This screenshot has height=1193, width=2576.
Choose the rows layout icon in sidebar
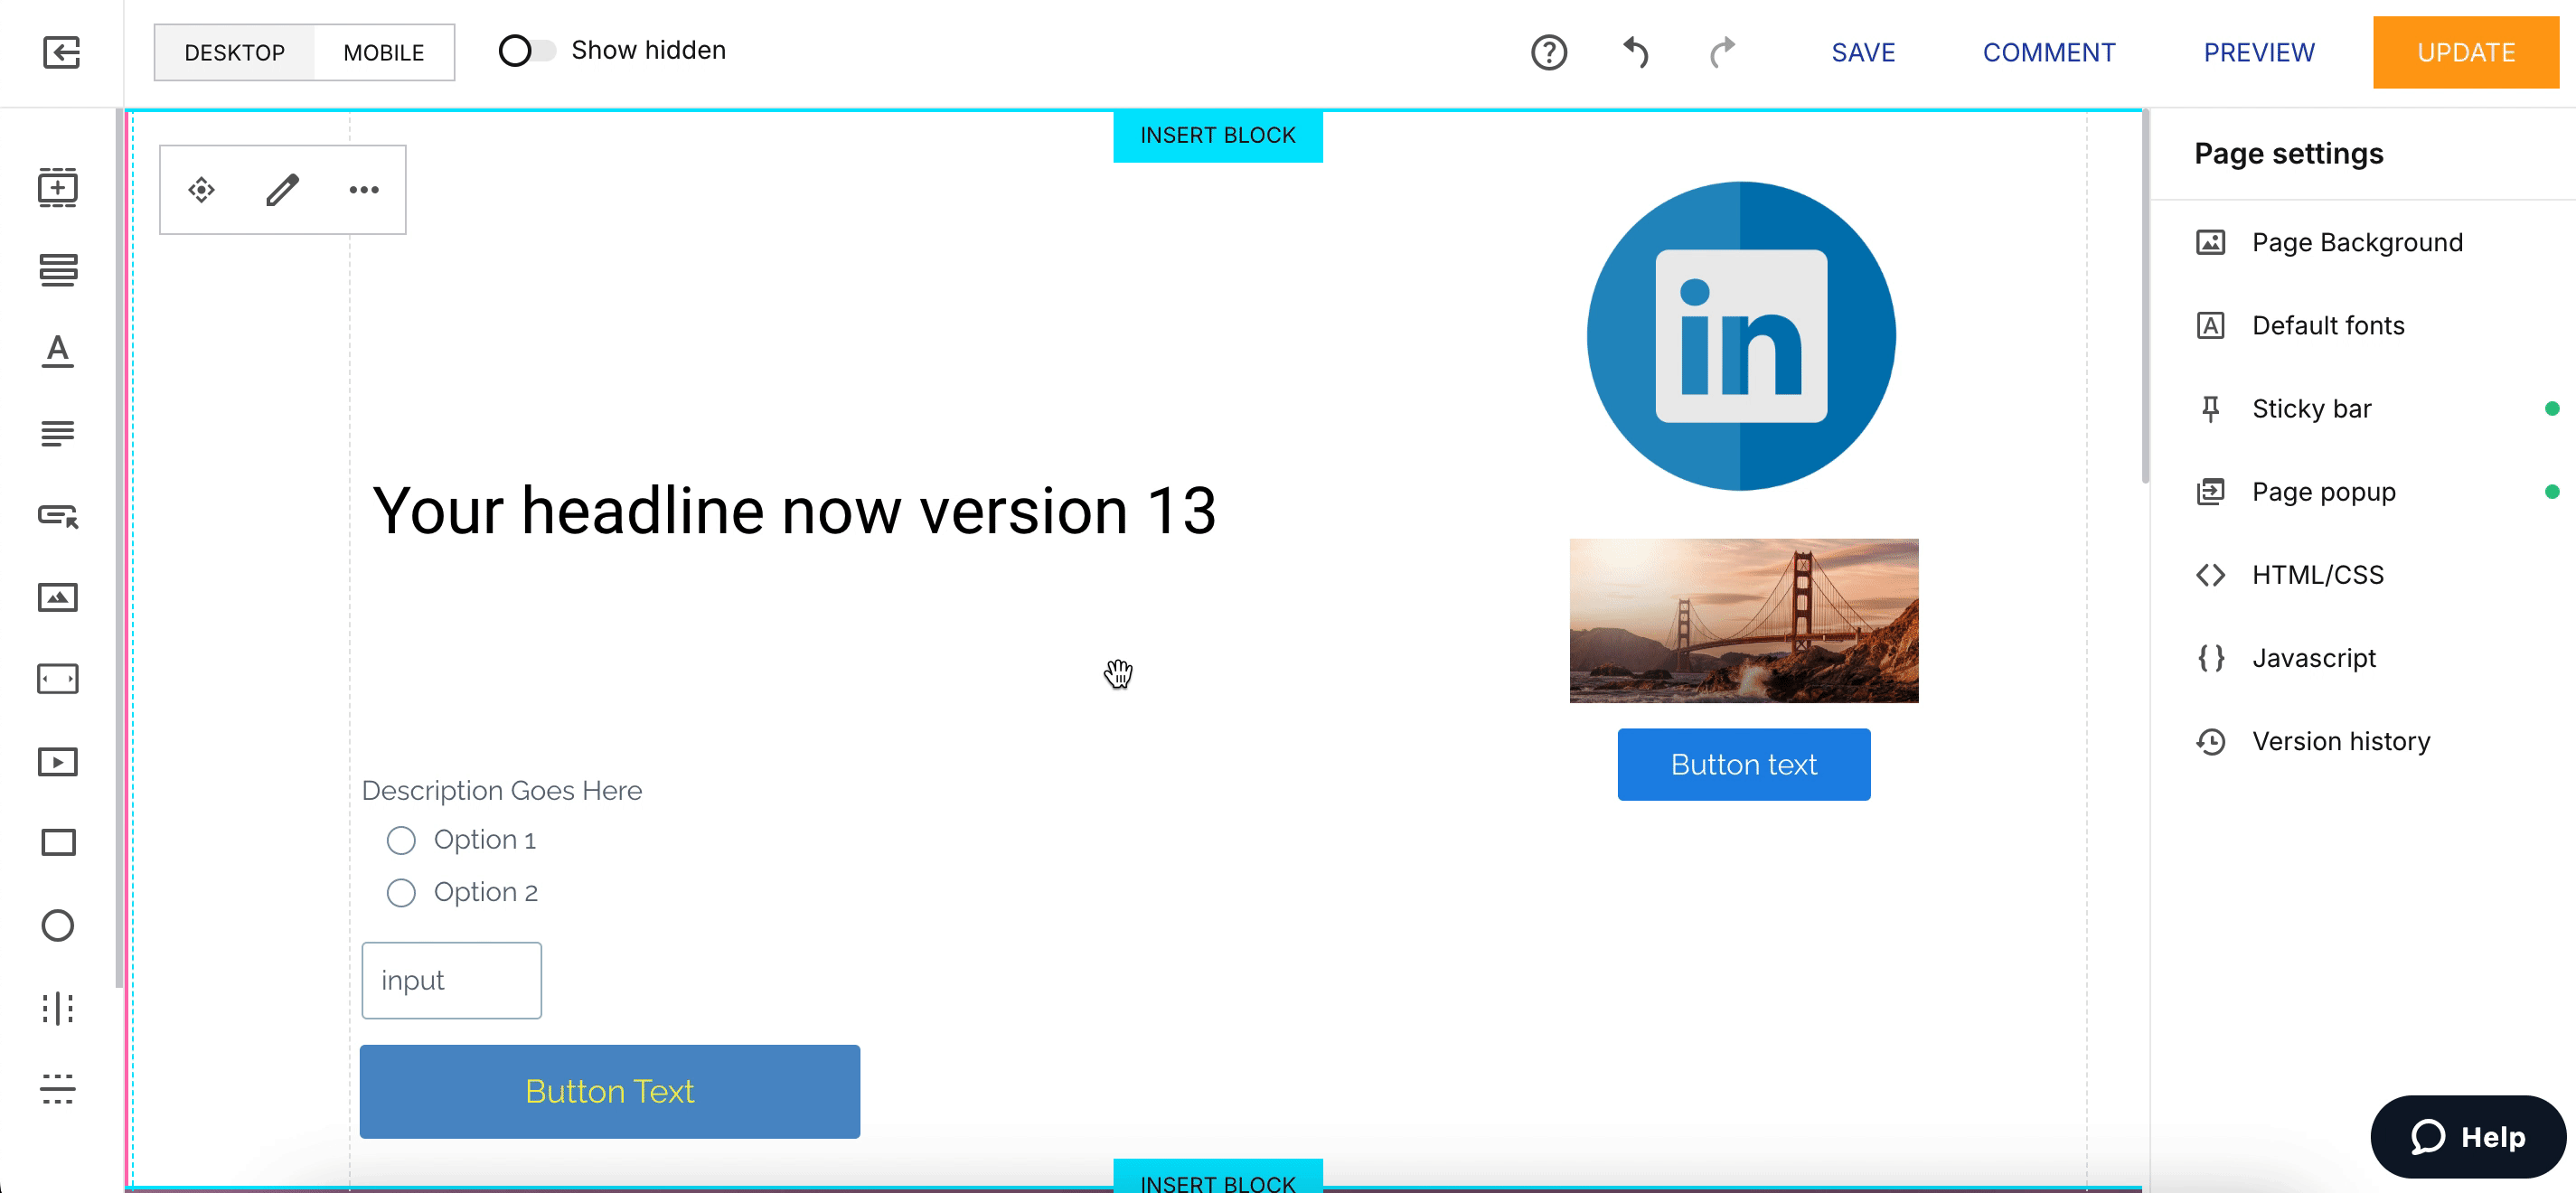pyautogui.click(x=58, y=270)
